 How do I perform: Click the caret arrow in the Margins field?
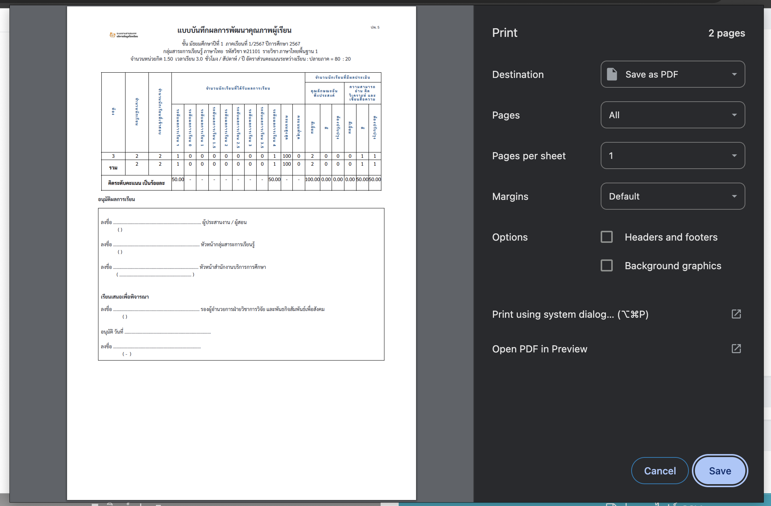(x=734, y=196)
